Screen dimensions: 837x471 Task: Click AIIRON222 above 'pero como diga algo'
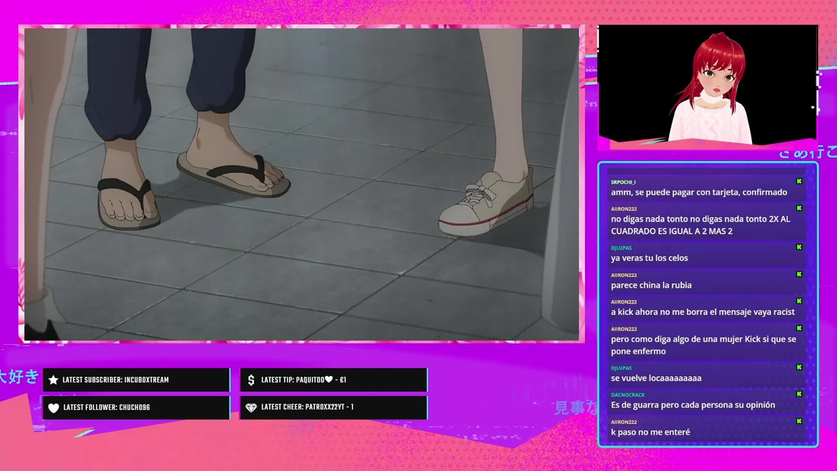pos(624,329)
